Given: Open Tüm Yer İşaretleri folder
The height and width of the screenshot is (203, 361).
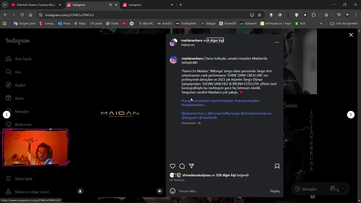Looking at the screenshot, I should pos(344,23).
